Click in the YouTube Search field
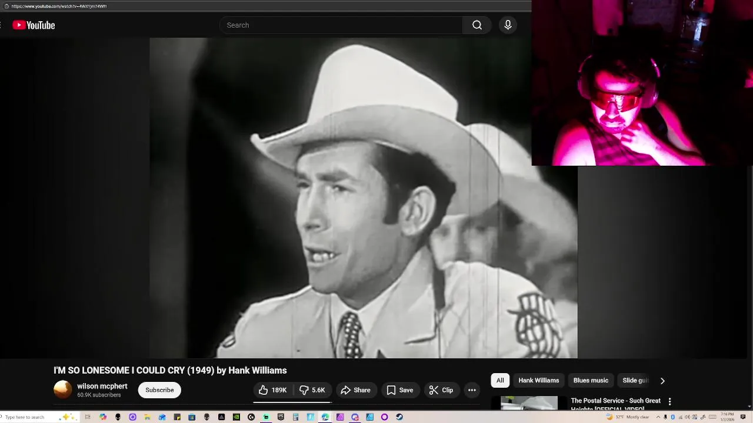The width and height of the screenshot is (753, 423). click(341, 25)
